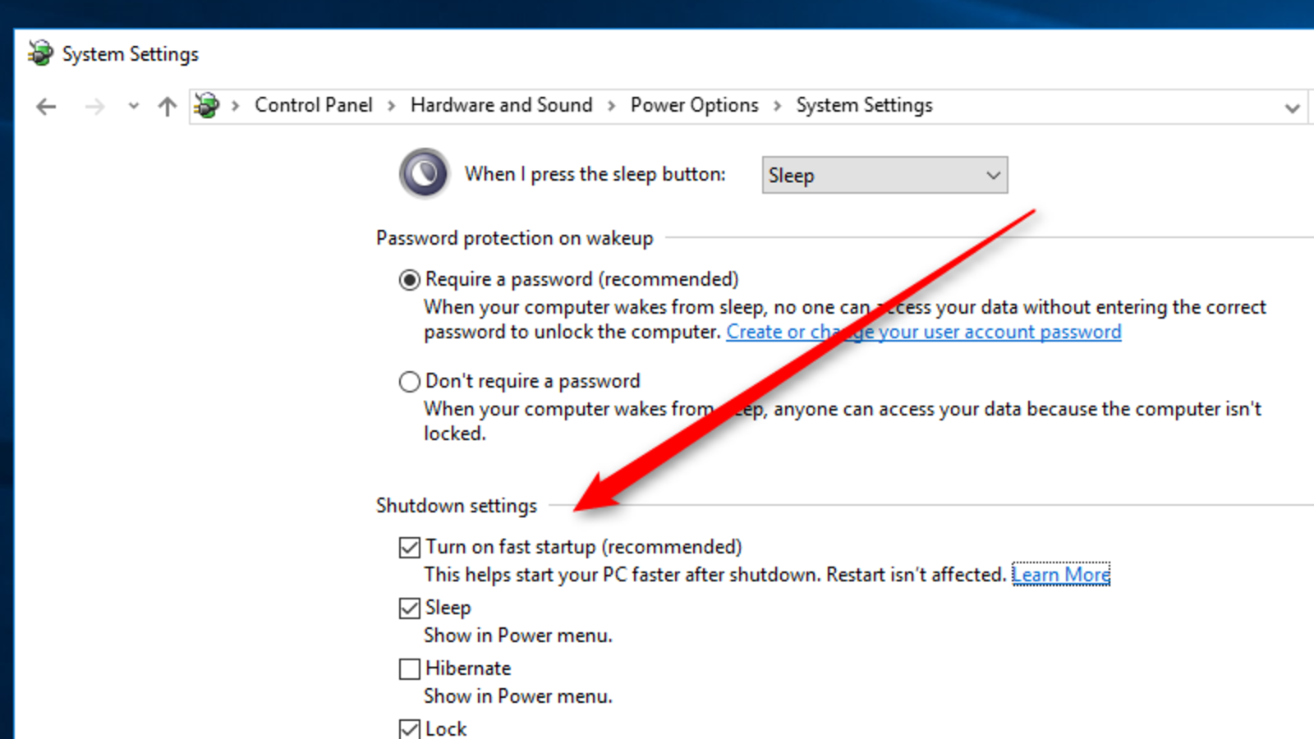
Task: Enable the Hibernate checkbox
Action: click(x=409, y=668)
